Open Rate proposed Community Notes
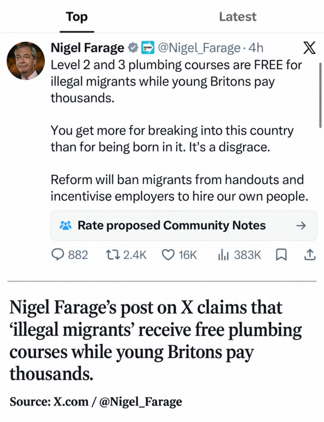 (x=184, y=225)
